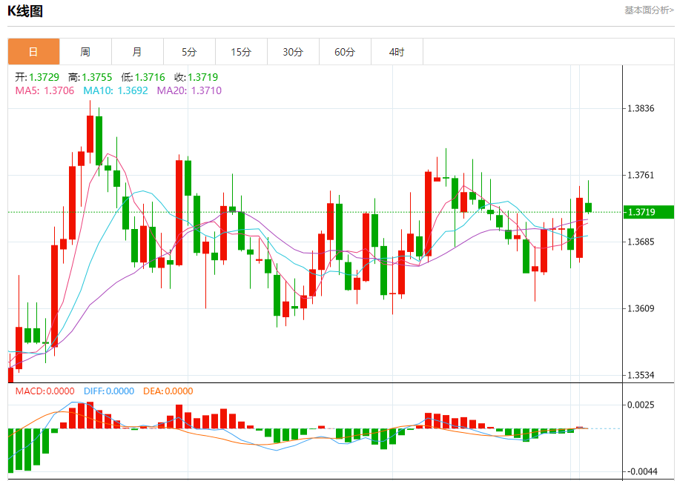The width and height of the screenshot is (677, 481).
Task: Click the MA5: 1.3706 label
Action: 44,90
